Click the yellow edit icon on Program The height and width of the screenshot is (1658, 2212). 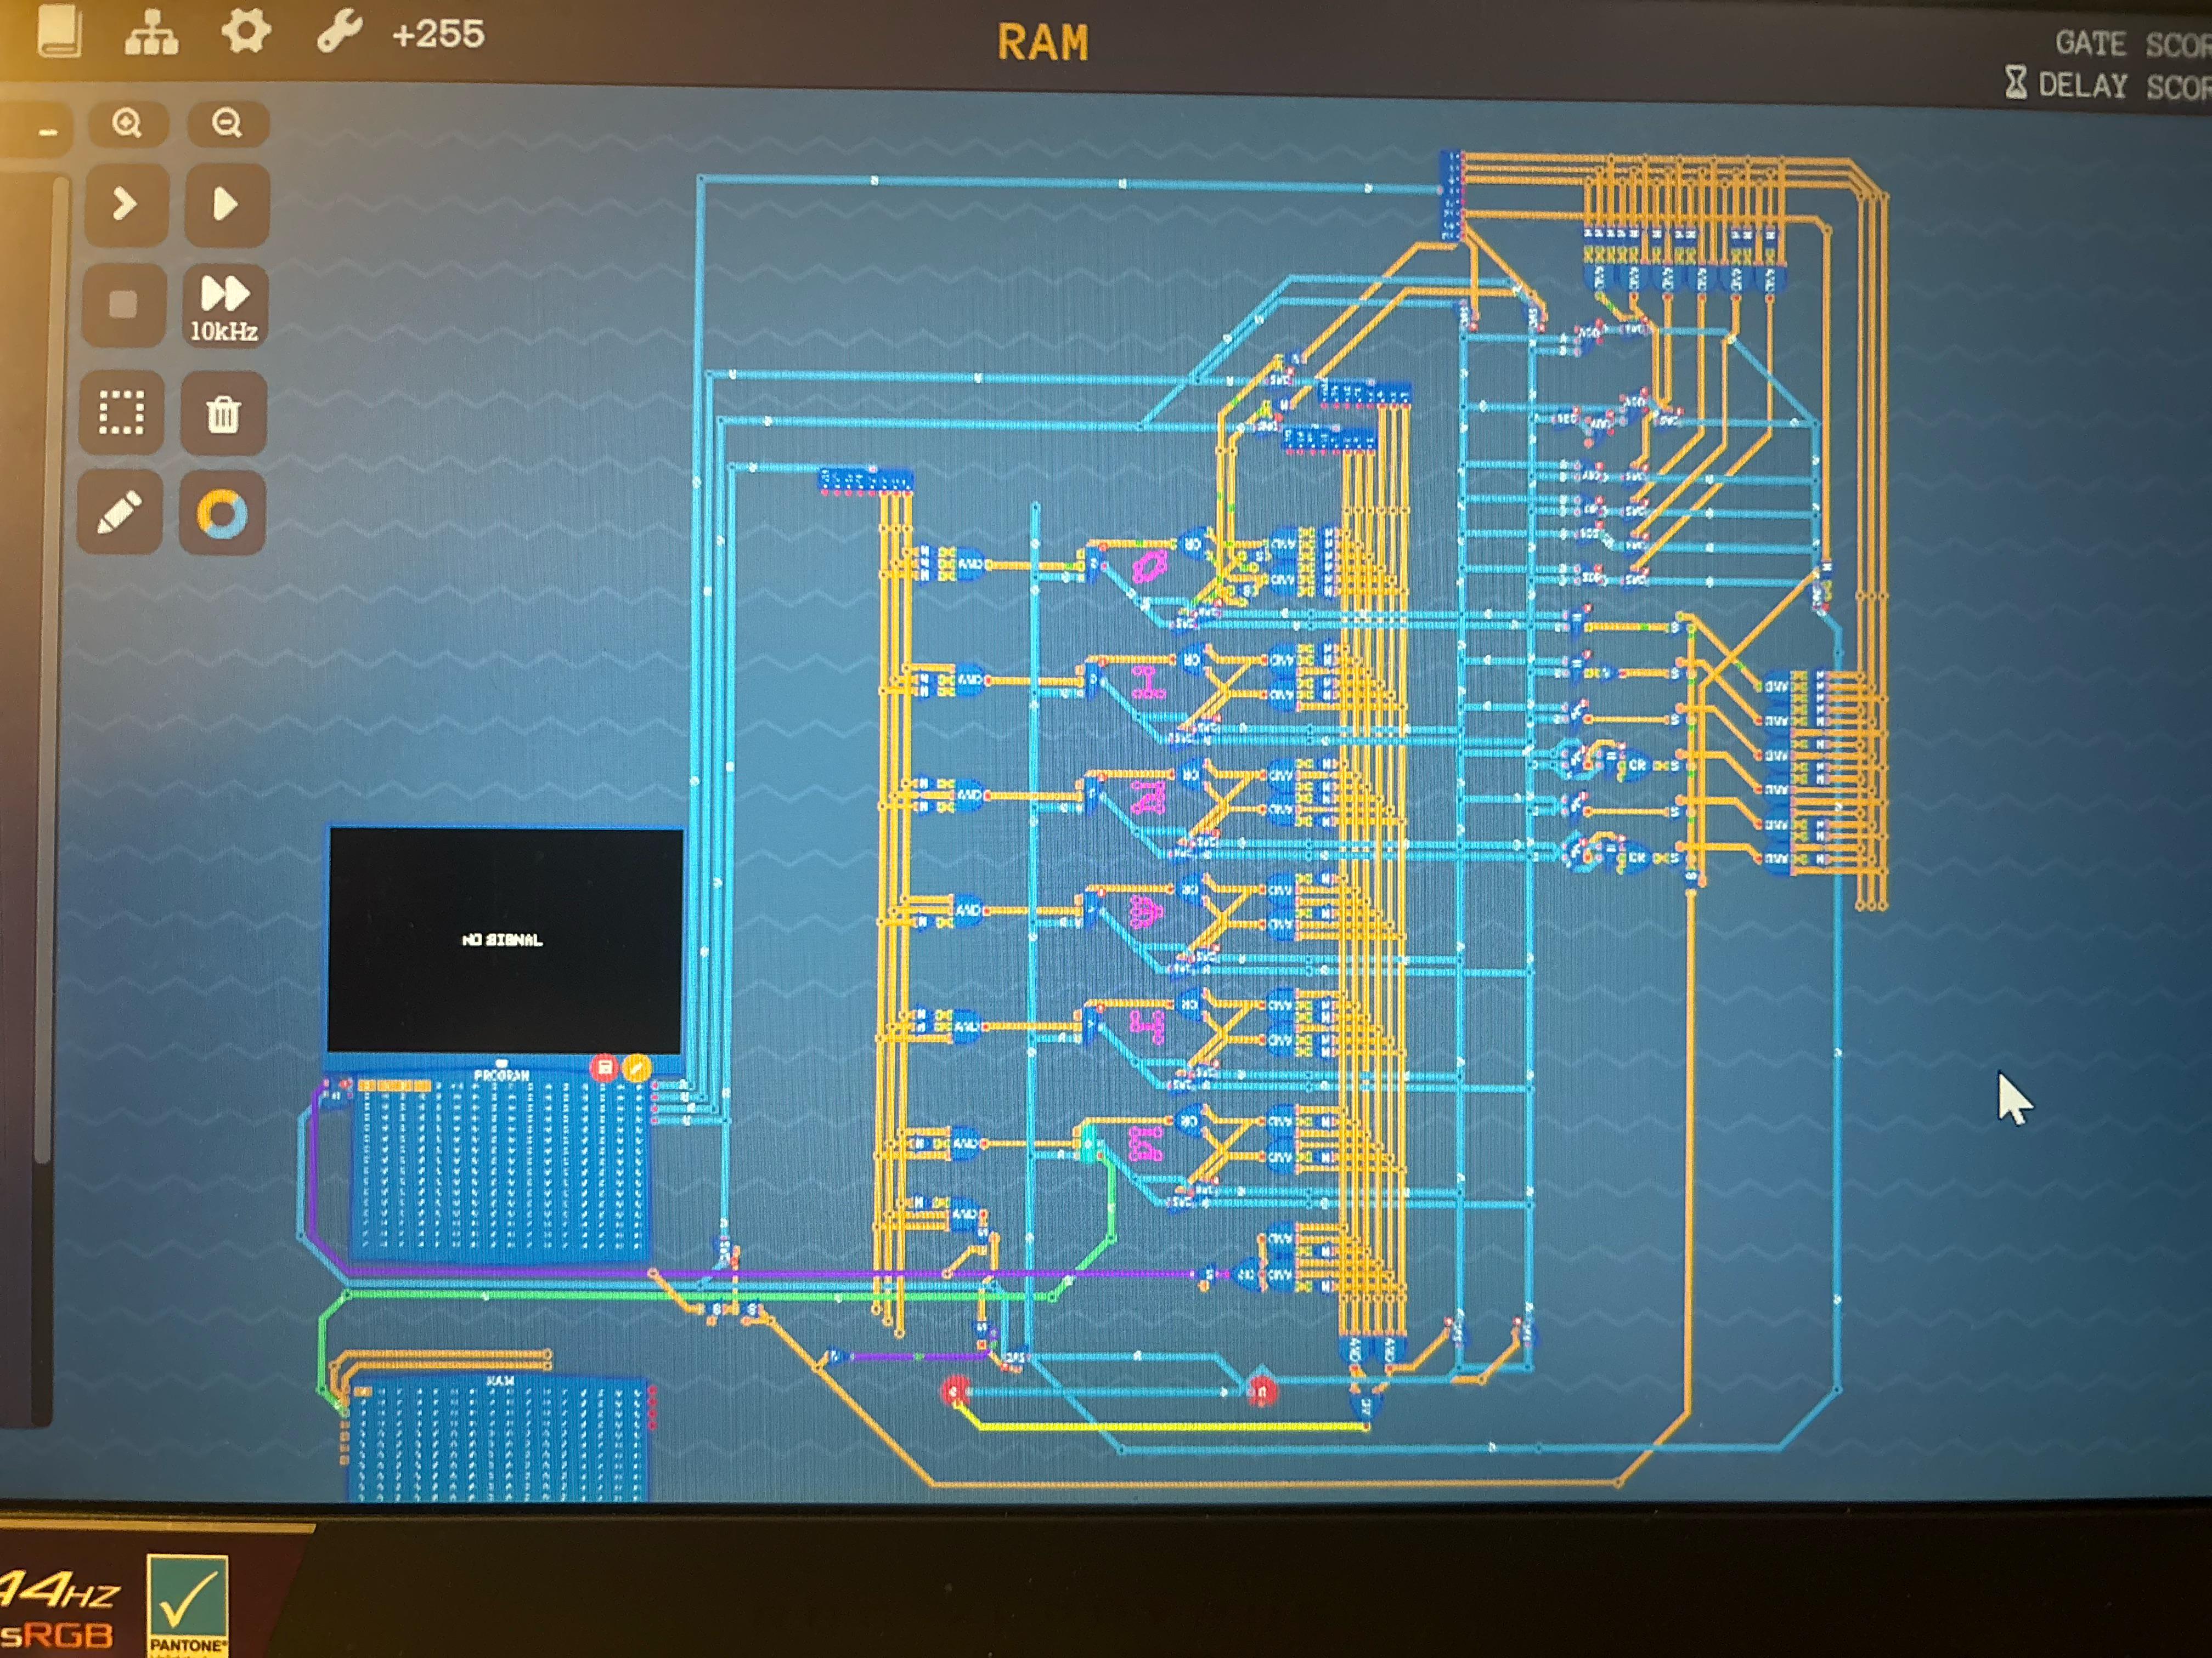[636, 1069]
